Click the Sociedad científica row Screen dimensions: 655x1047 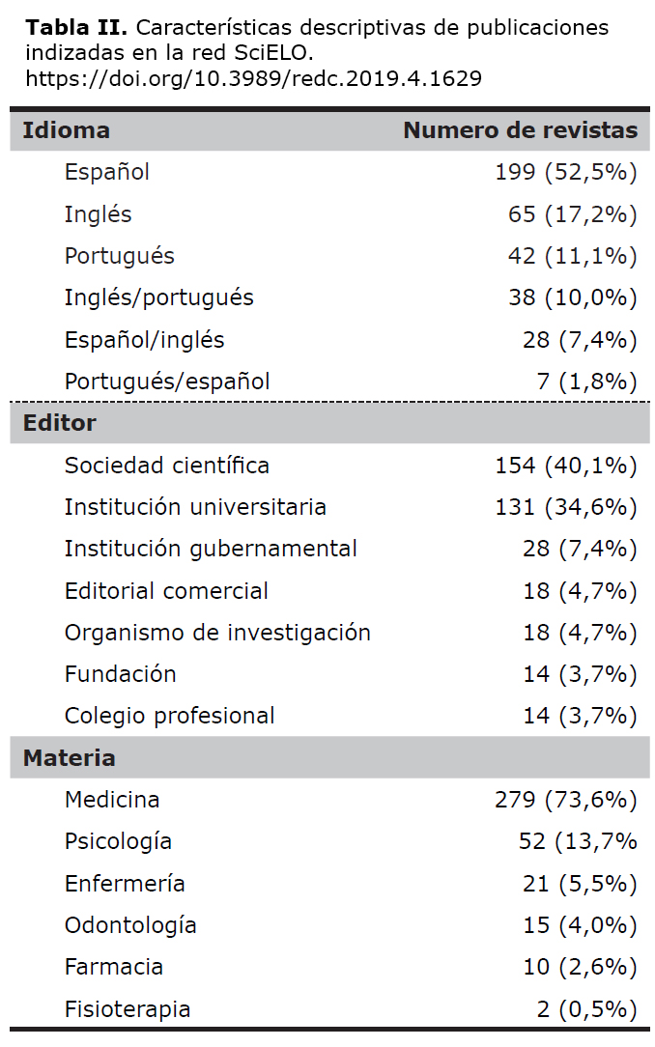[329, 466]
